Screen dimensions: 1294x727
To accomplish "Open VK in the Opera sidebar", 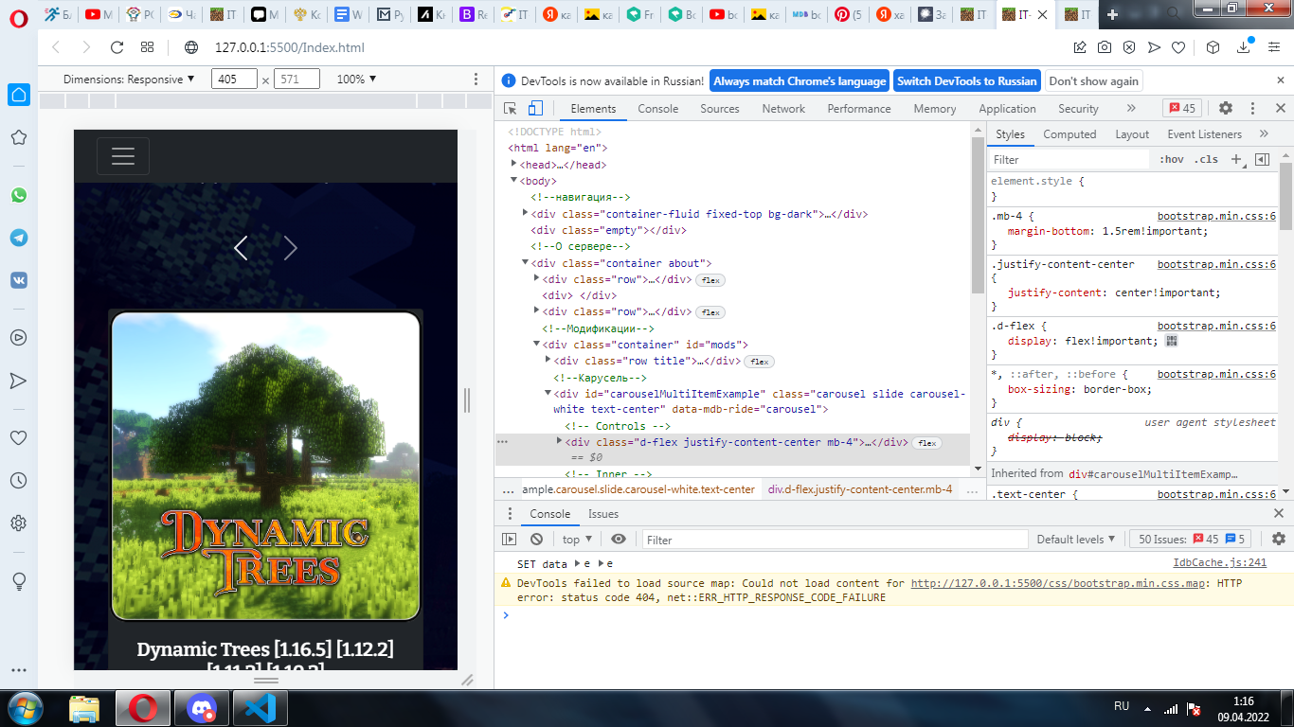I will (x=18, y=280).
